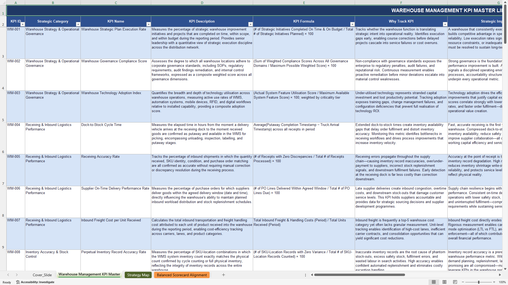This screenshot has width=508, height=285.
Task: Select Supplier On-Time Delivery Performance Rate cell
Action: [116, 202]
